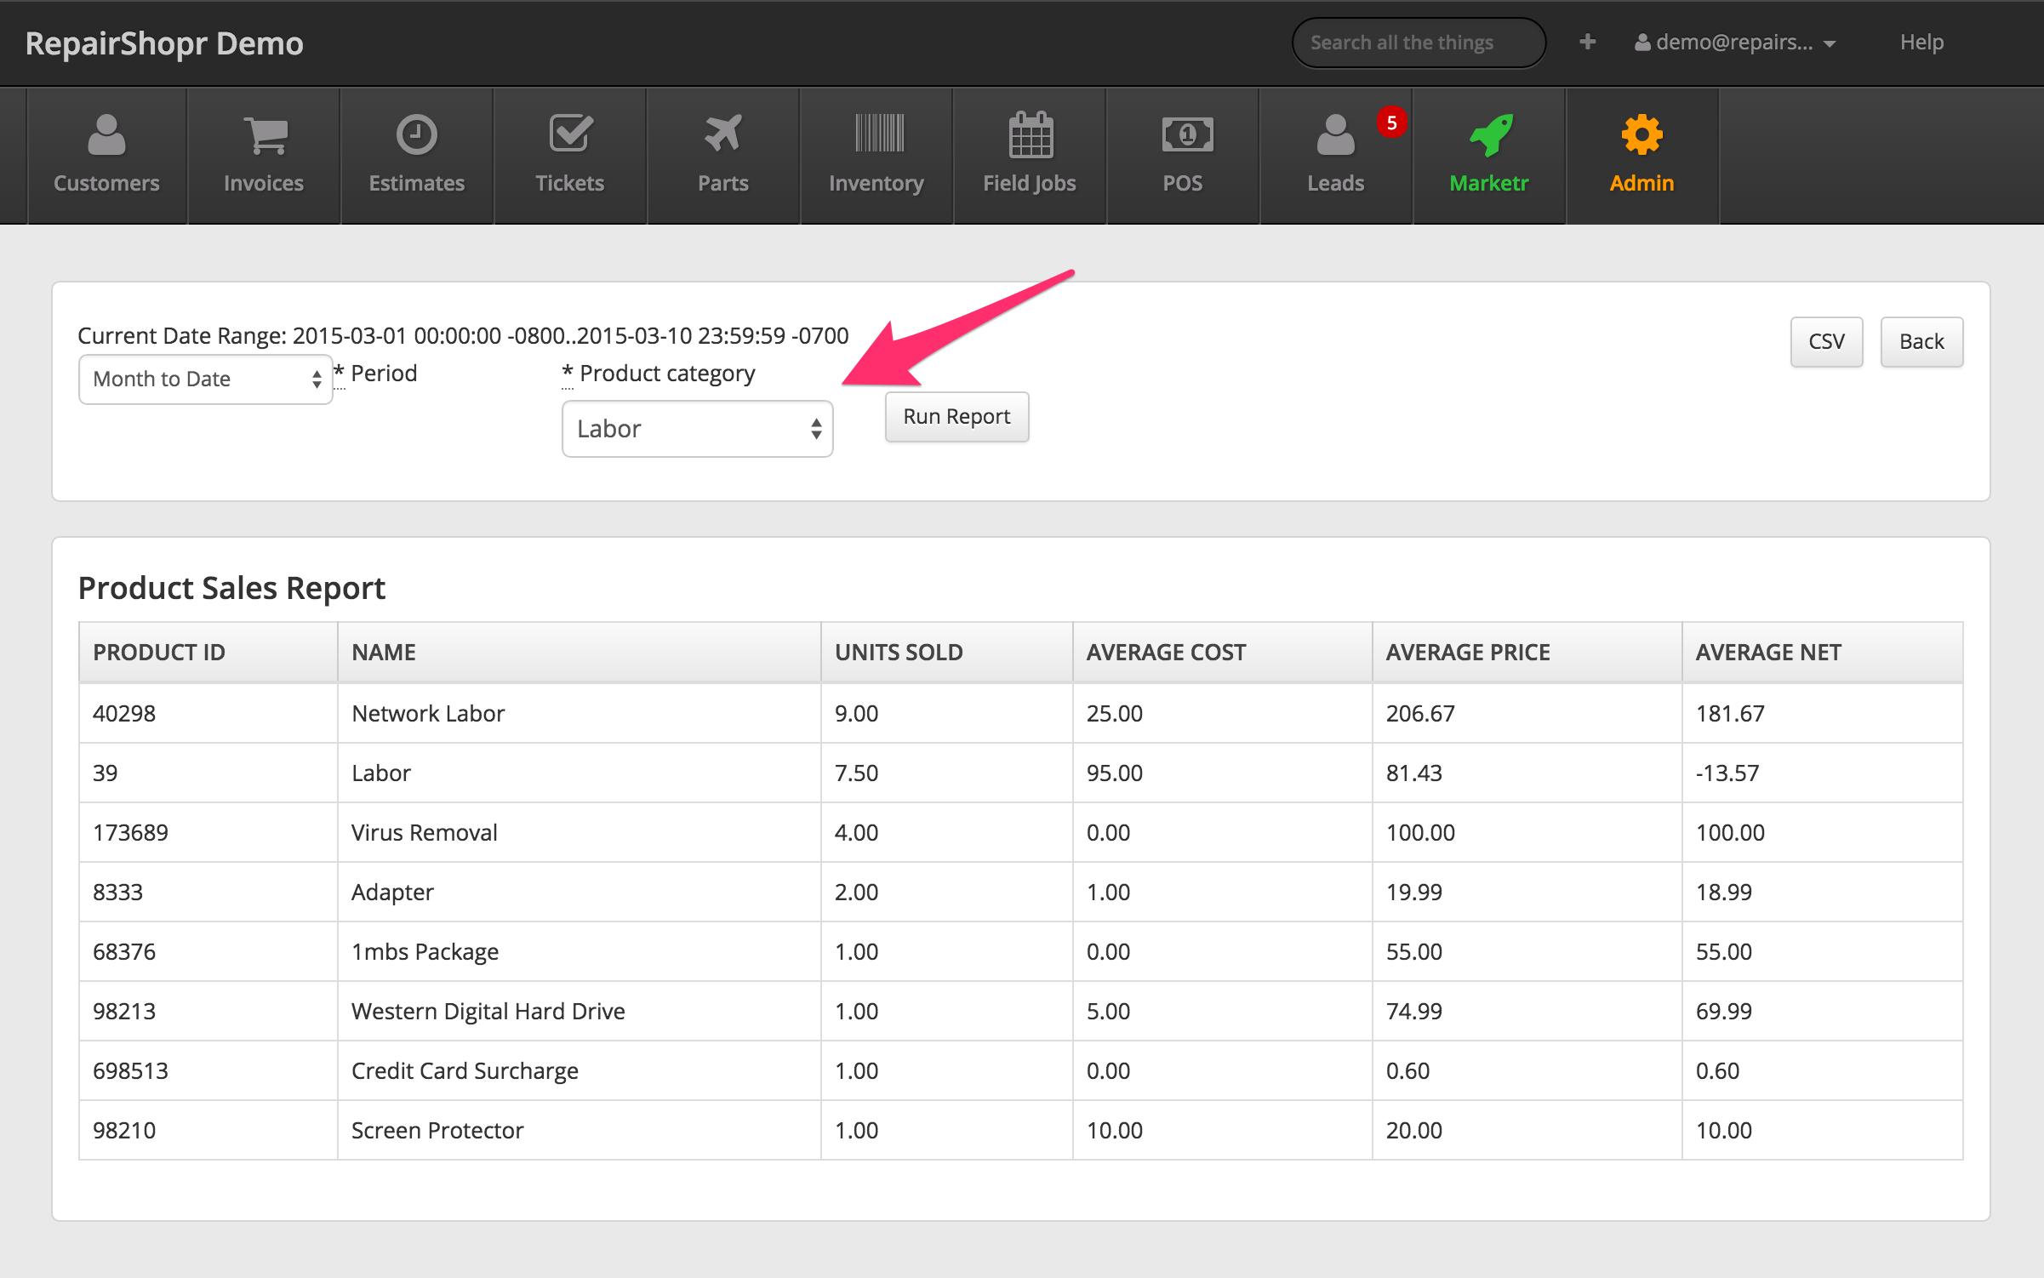
Task: Click the plus quick-add icon
Action: tap(1587, 42)
